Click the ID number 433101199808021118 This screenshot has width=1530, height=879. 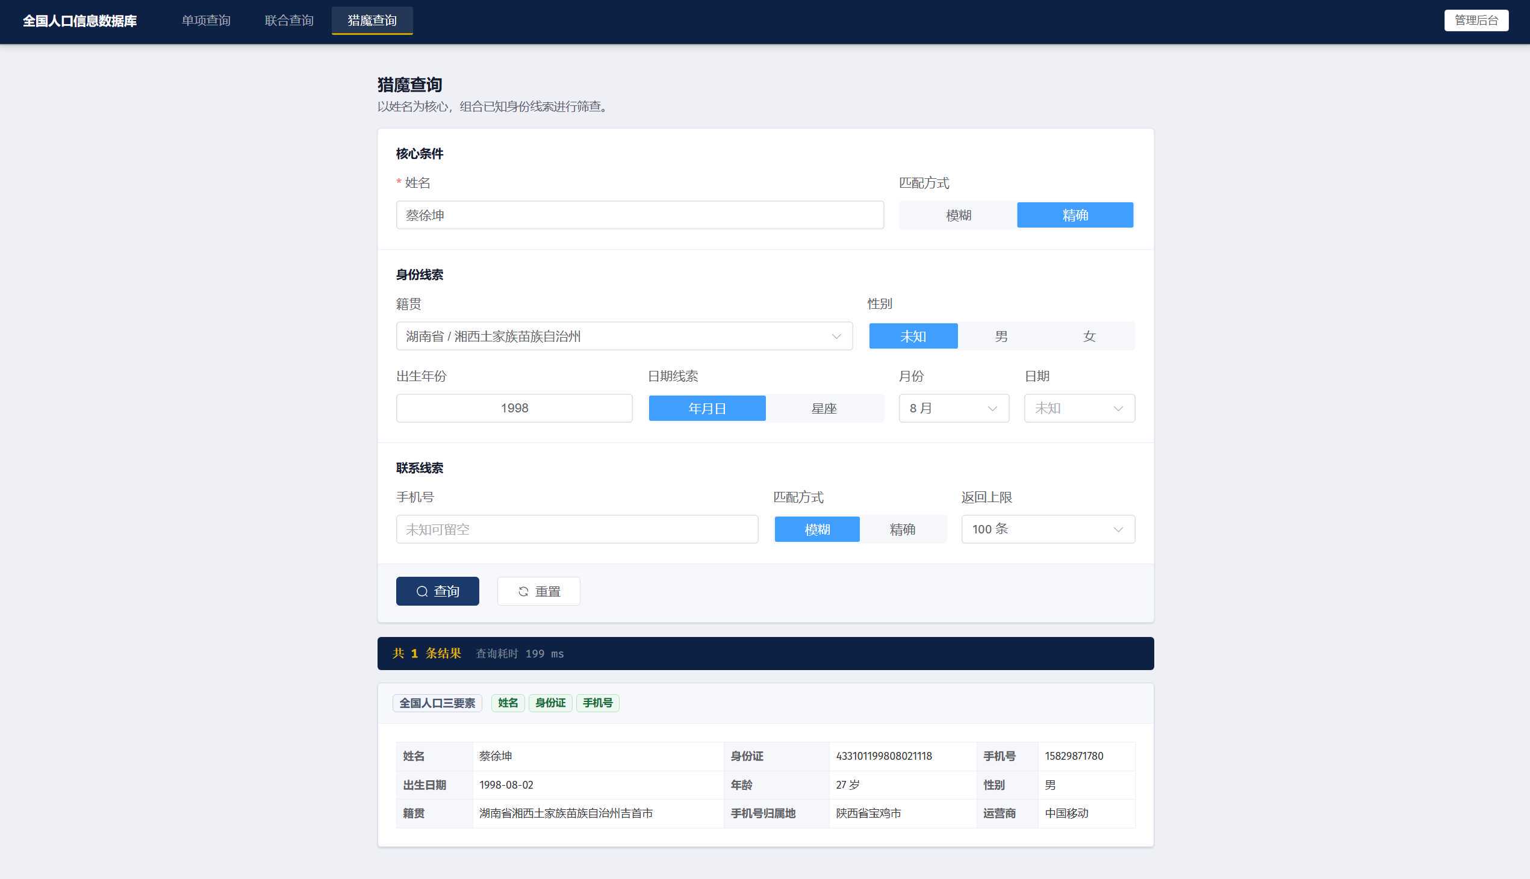click(884, 756)
